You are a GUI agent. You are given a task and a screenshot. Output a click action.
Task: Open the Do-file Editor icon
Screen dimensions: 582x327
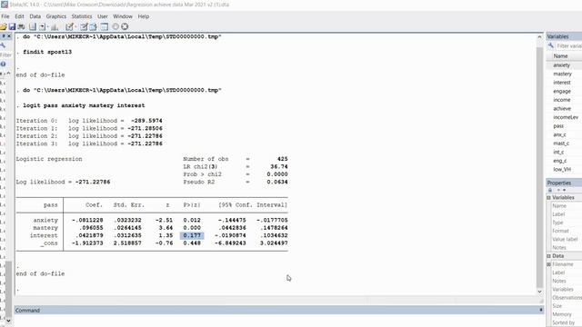[69, 26]
